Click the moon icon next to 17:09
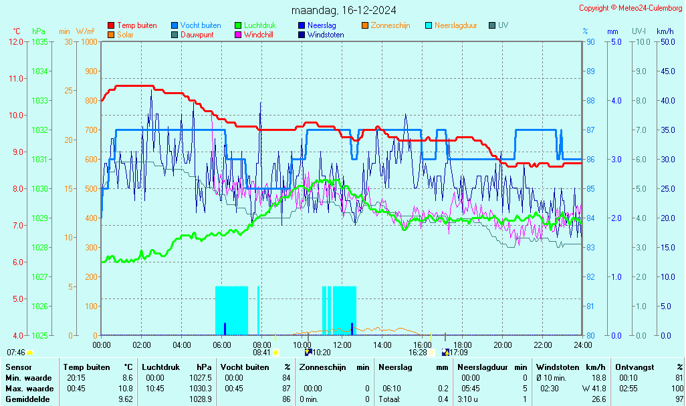 [x=445, y=352]
